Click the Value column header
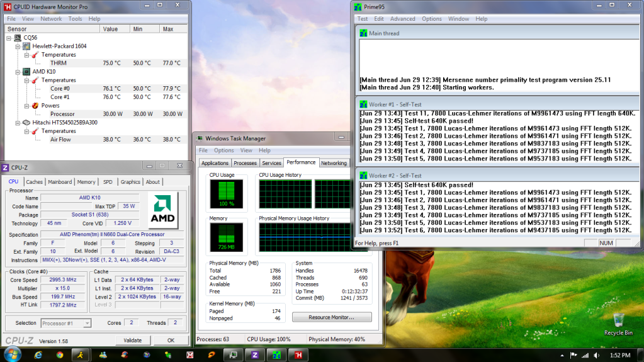644x362 pixels. pos(115,29)
